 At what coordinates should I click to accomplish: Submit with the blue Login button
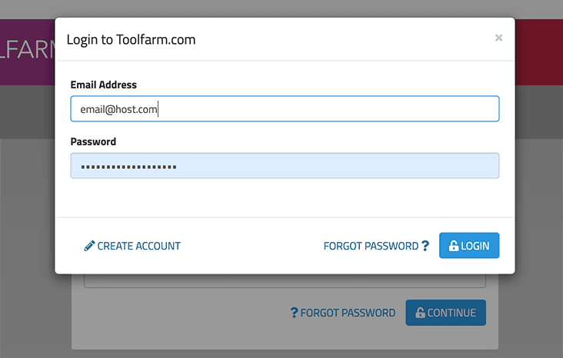coord(469,245)
